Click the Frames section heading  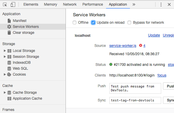click(8, 109)
